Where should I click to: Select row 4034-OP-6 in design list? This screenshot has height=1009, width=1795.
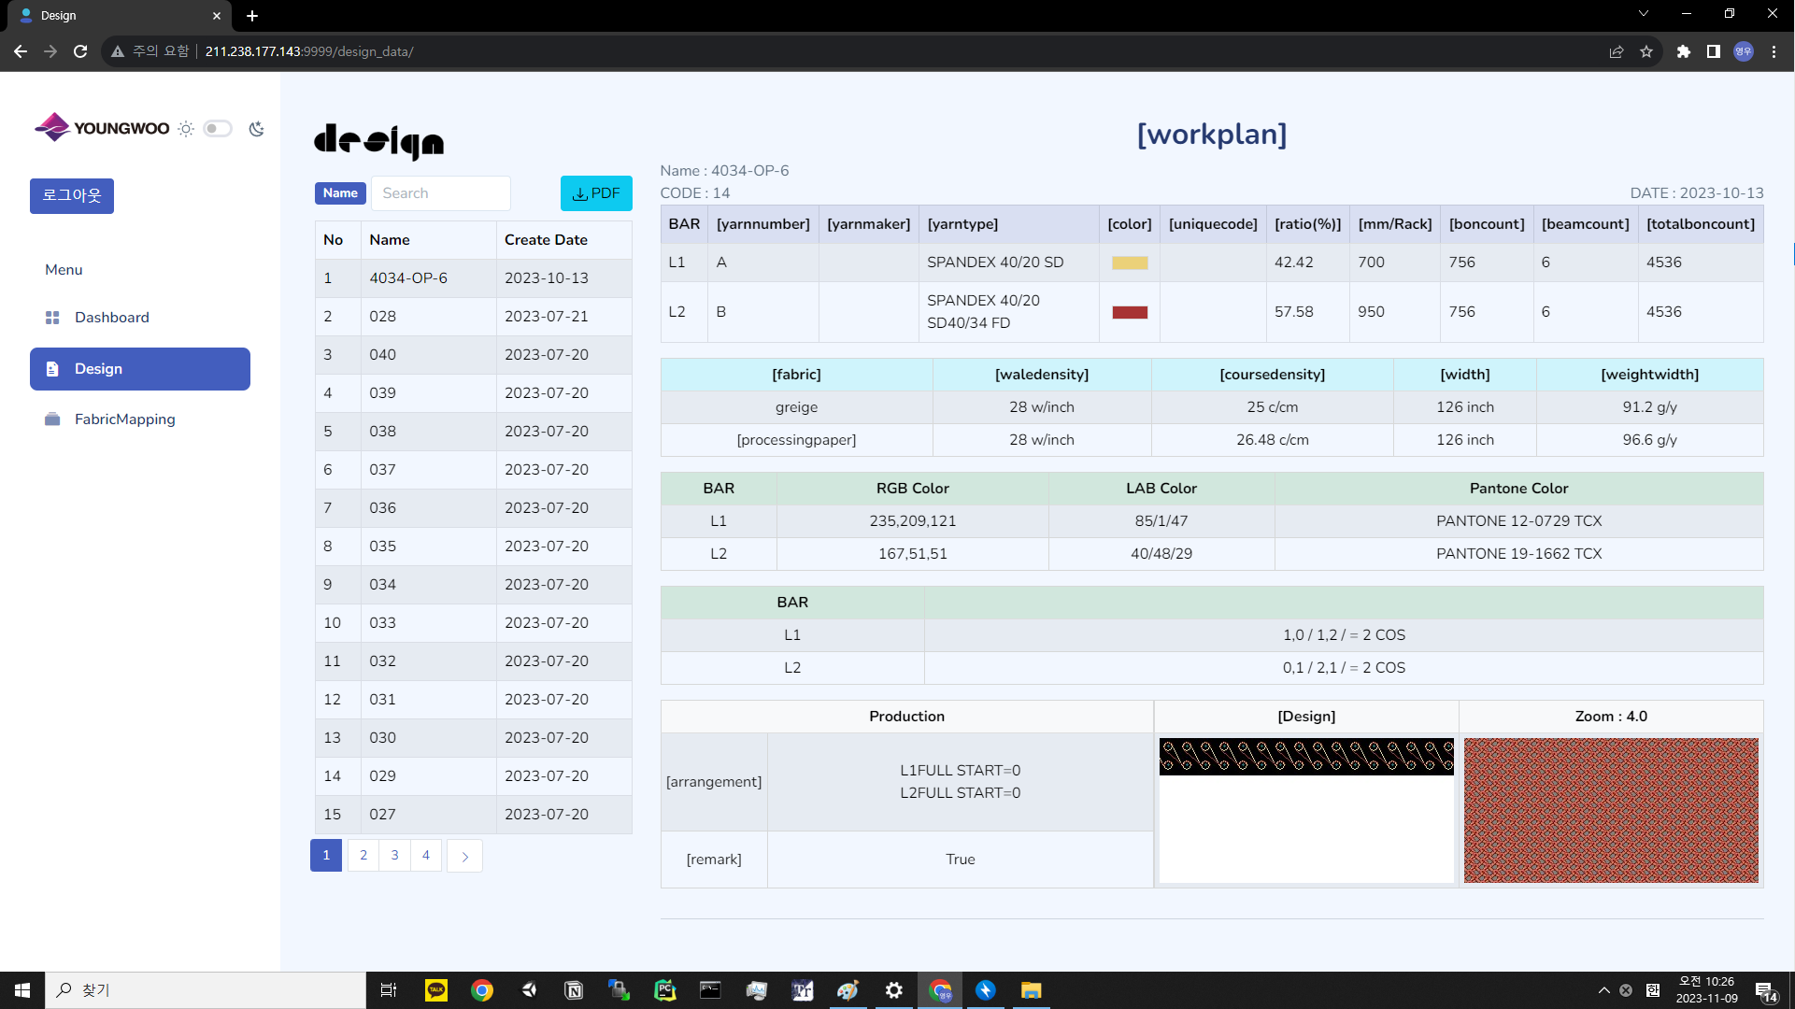[x=408, y=278]
